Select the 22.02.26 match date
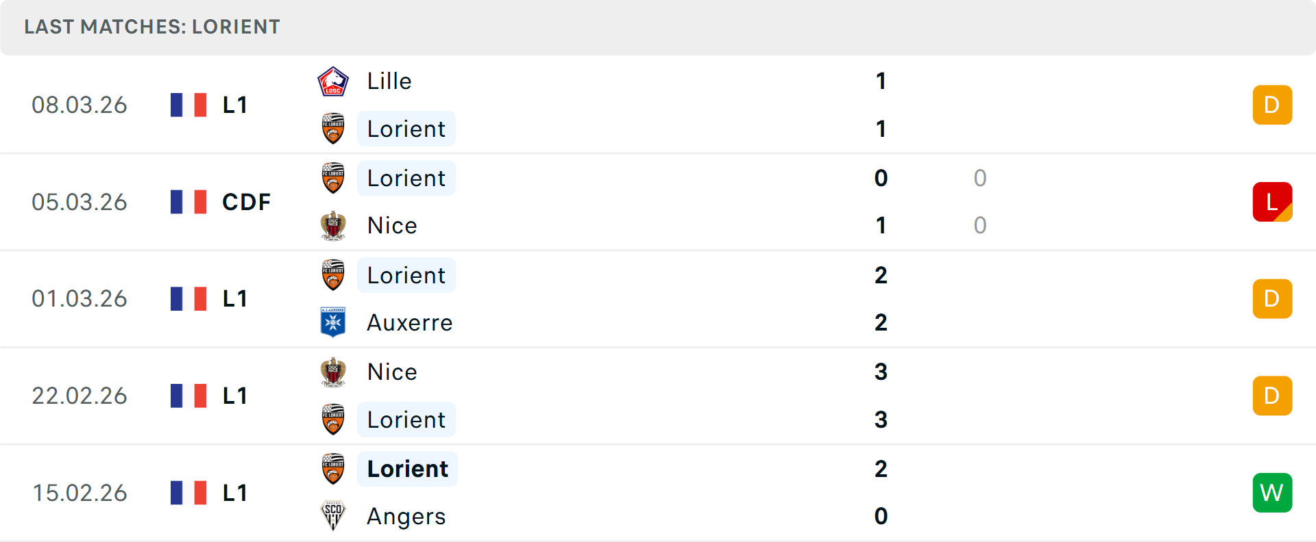The width and height of the screenshot is (1316, 542). (x=80, y=396)
